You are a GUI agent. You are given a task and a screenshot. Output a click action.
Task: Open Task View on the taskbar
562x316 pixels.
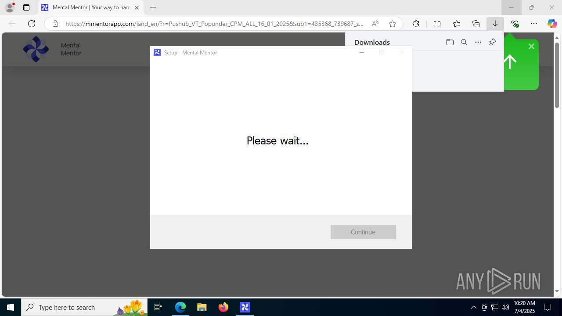pyautogui.click(x=158, y=307)
